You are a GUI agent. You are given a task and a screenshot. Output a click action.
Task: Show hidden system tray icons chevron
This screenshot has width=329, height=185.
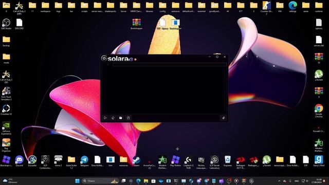pos(279,181)
